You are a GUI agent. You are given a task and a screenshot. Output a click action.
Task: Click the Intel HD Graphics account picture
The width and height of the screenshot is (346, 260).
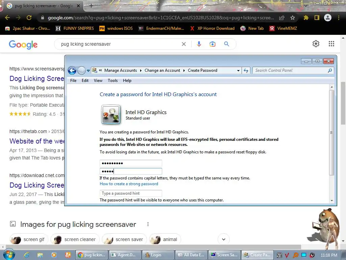(111, 114)
